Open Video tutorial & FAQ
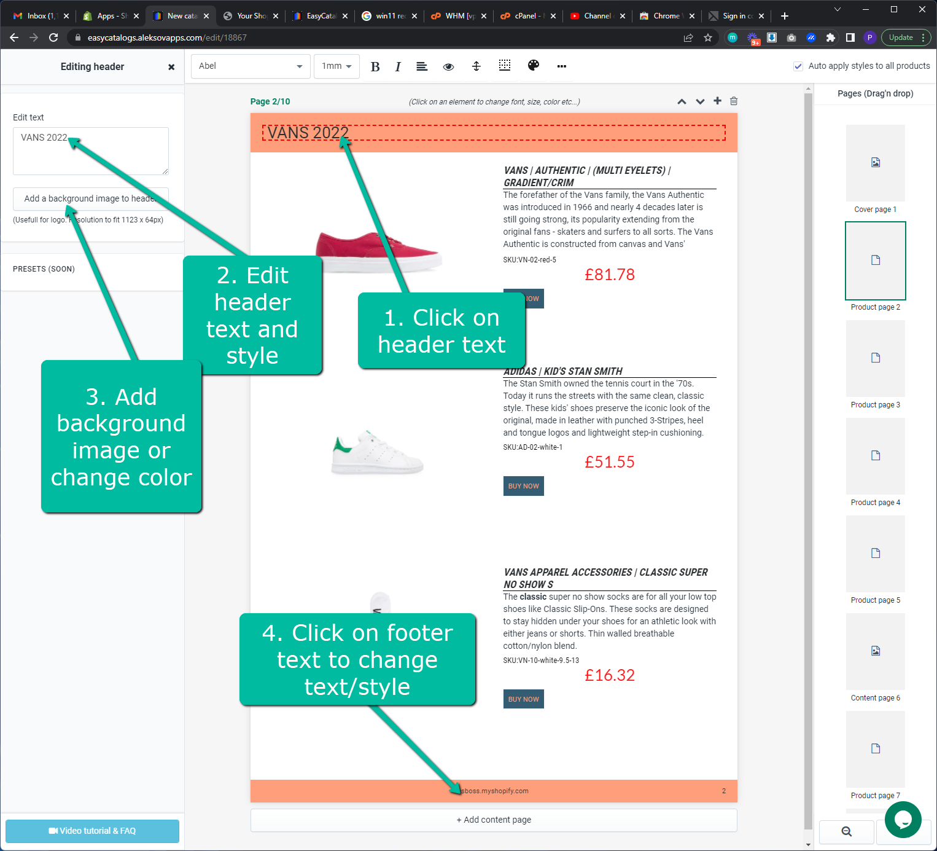This screenshot has width=937, height=851. (x=92, y=831)
